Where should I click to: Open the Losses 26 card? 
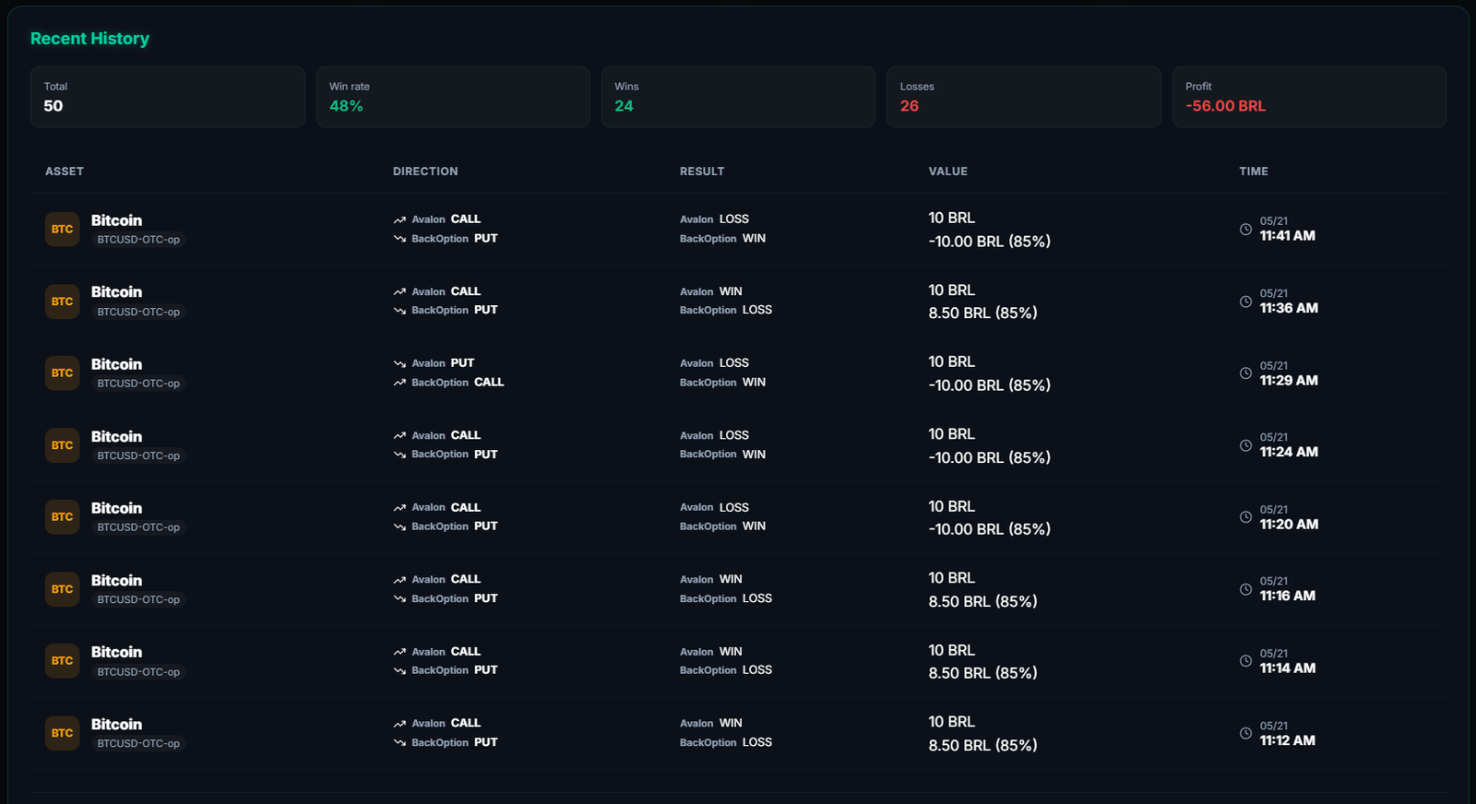coord(1024,97)
